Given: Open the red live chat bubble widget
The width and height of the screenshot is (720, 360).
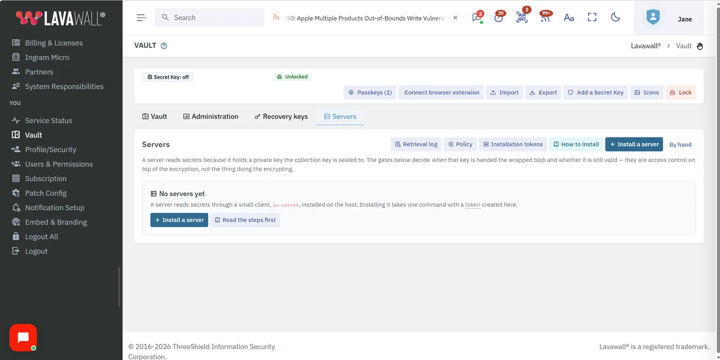Looking at the screenshot, I should (23, 338).
